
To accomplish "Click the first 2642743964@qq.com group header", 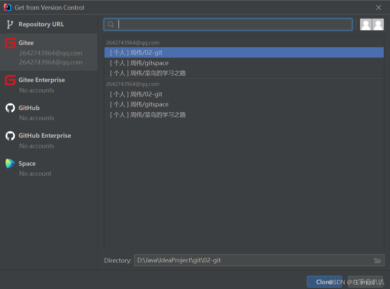I will (133, 43).
